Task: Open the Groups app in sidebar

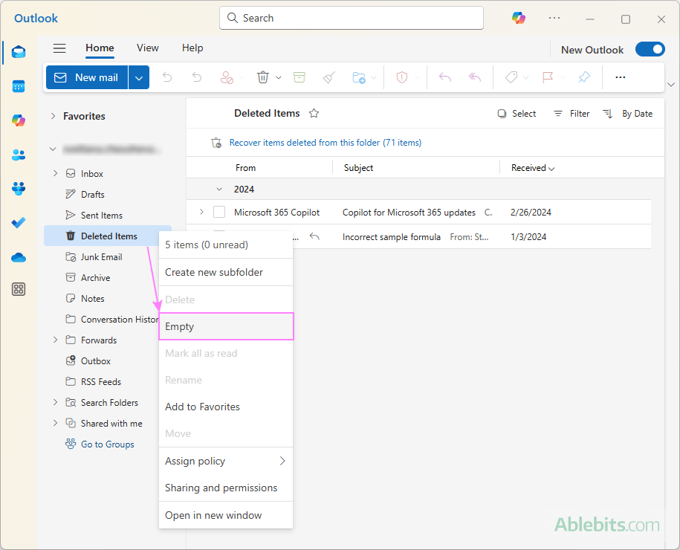Action: click(19, 189)
